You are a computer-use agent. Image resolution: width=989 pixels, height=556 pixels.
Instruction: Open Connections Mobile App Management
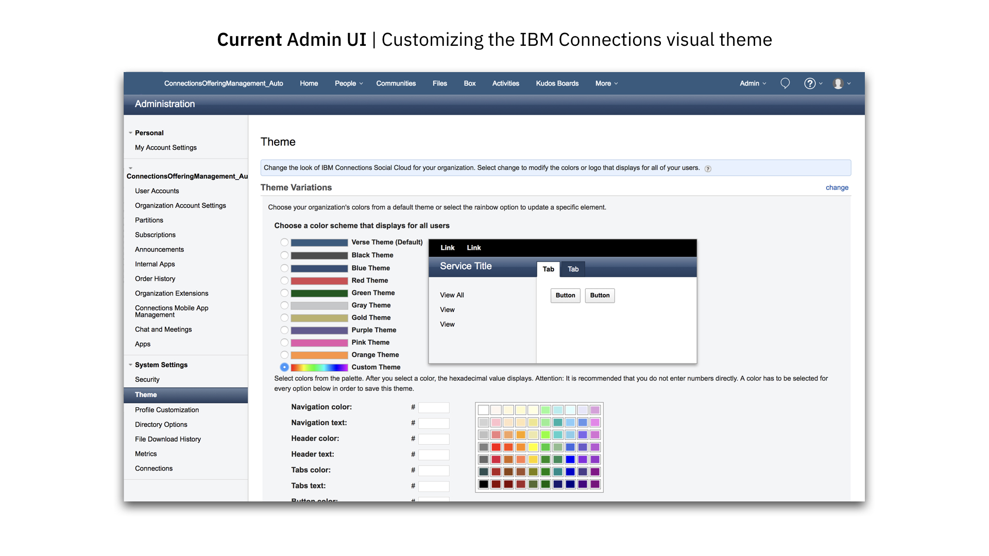(x=172, y=311)
